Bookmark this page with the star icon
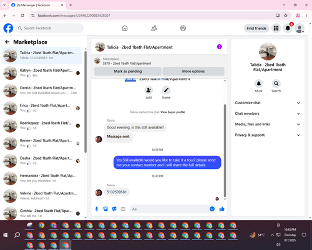 pyautogui.click(x=286, y=16)
